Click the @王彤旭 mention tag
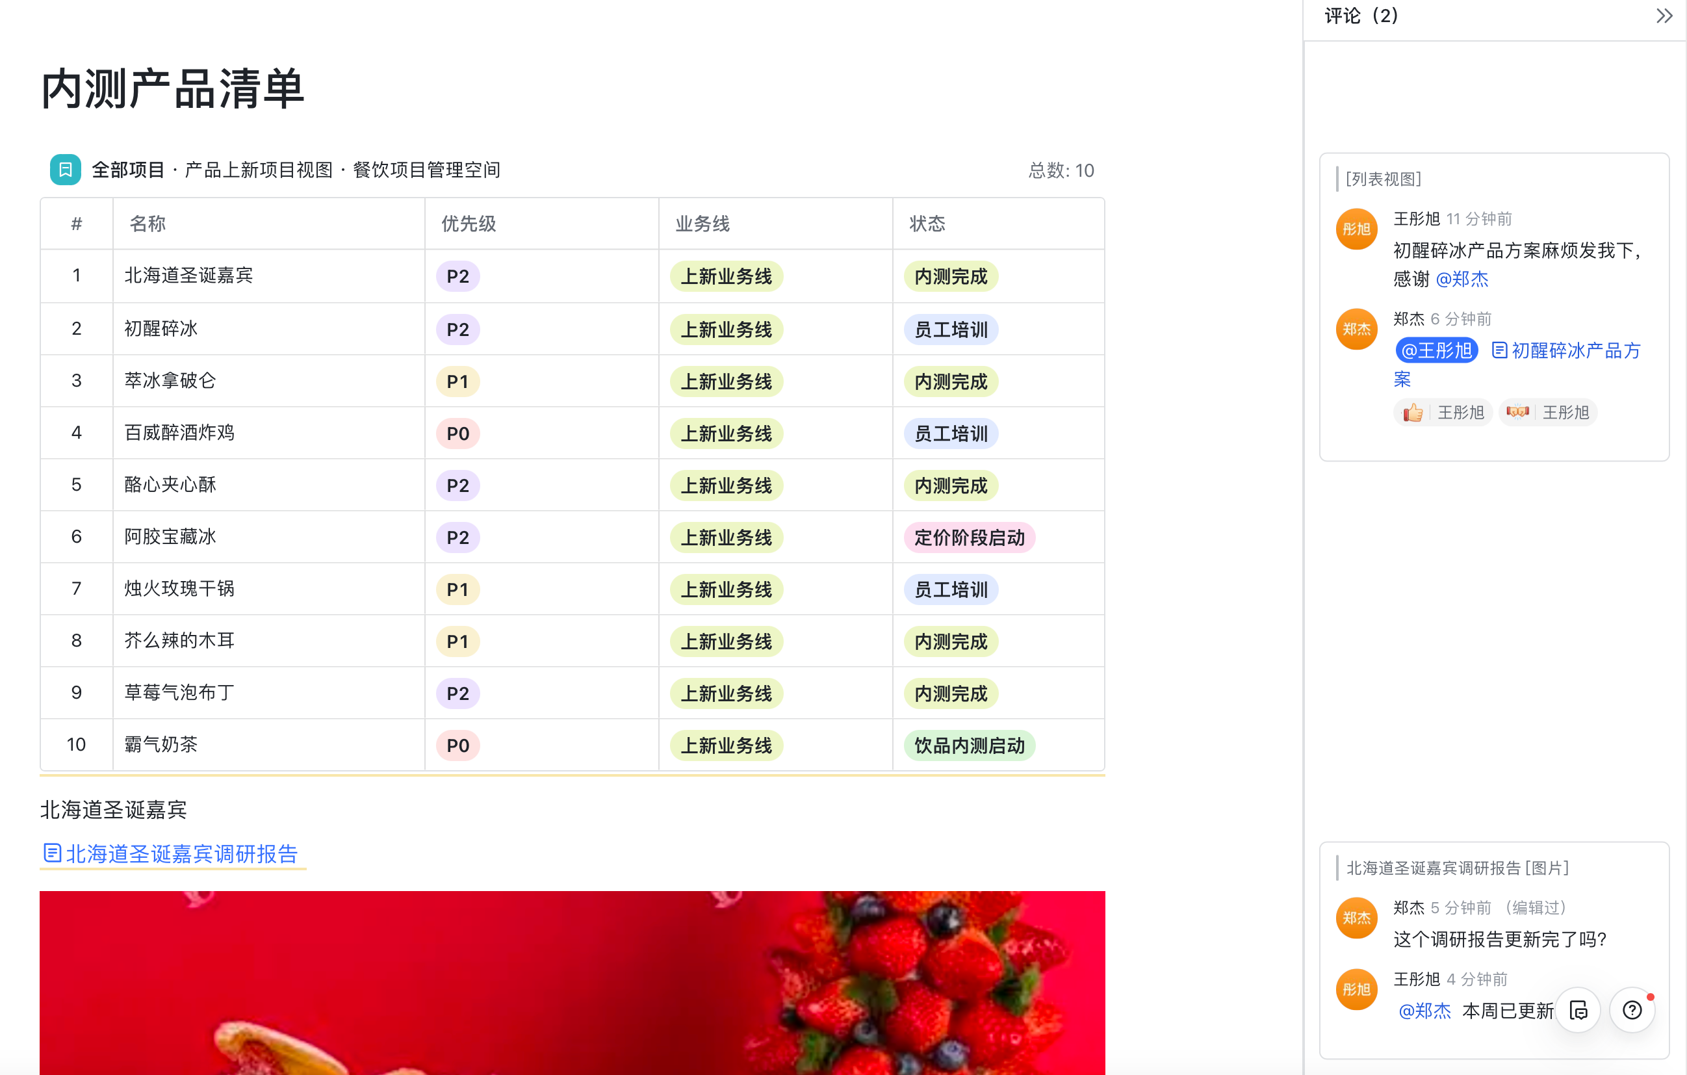Screen dimensions: 1687x1075 [x=1436, y=350]
